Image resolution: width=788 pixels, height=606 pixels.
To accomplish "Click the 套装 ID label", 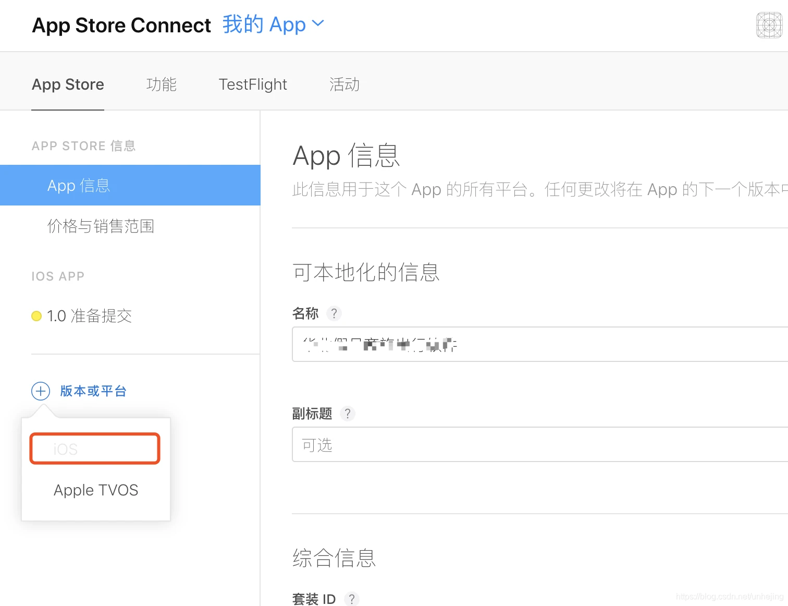I will (x=314, y=599).
